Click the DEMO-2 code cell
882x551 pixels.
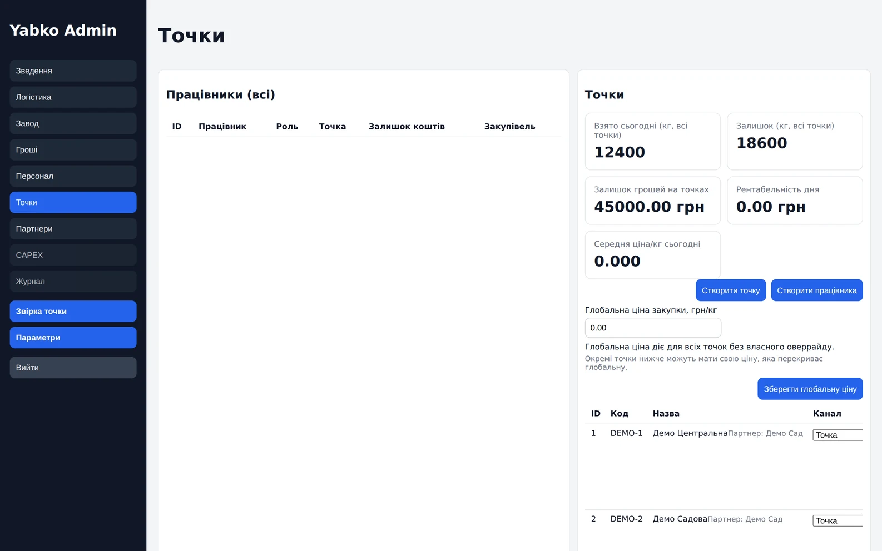point(626,519)
